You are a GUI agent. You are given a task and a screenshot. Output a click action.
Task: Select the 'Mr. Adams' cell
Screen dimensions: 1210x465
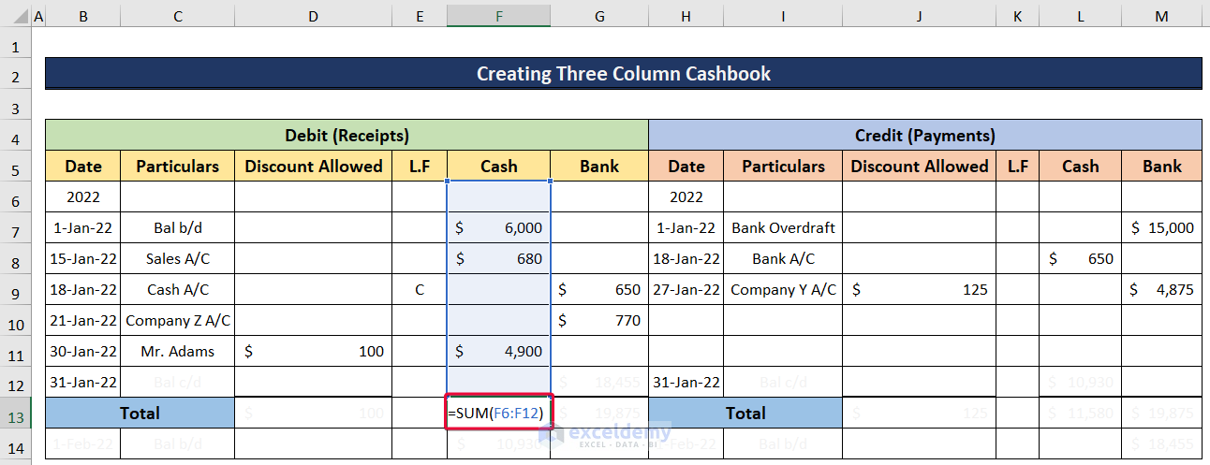point(177,351)
